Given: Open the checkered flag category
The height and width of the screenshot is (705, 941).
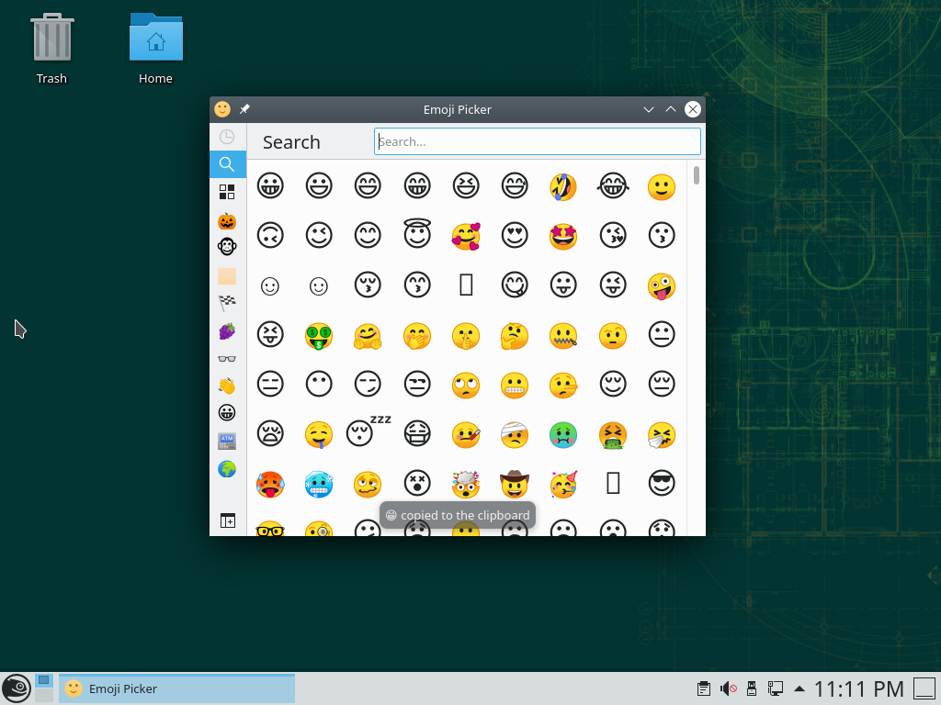Looking at the screenshot, I should [x=227, y=303].
